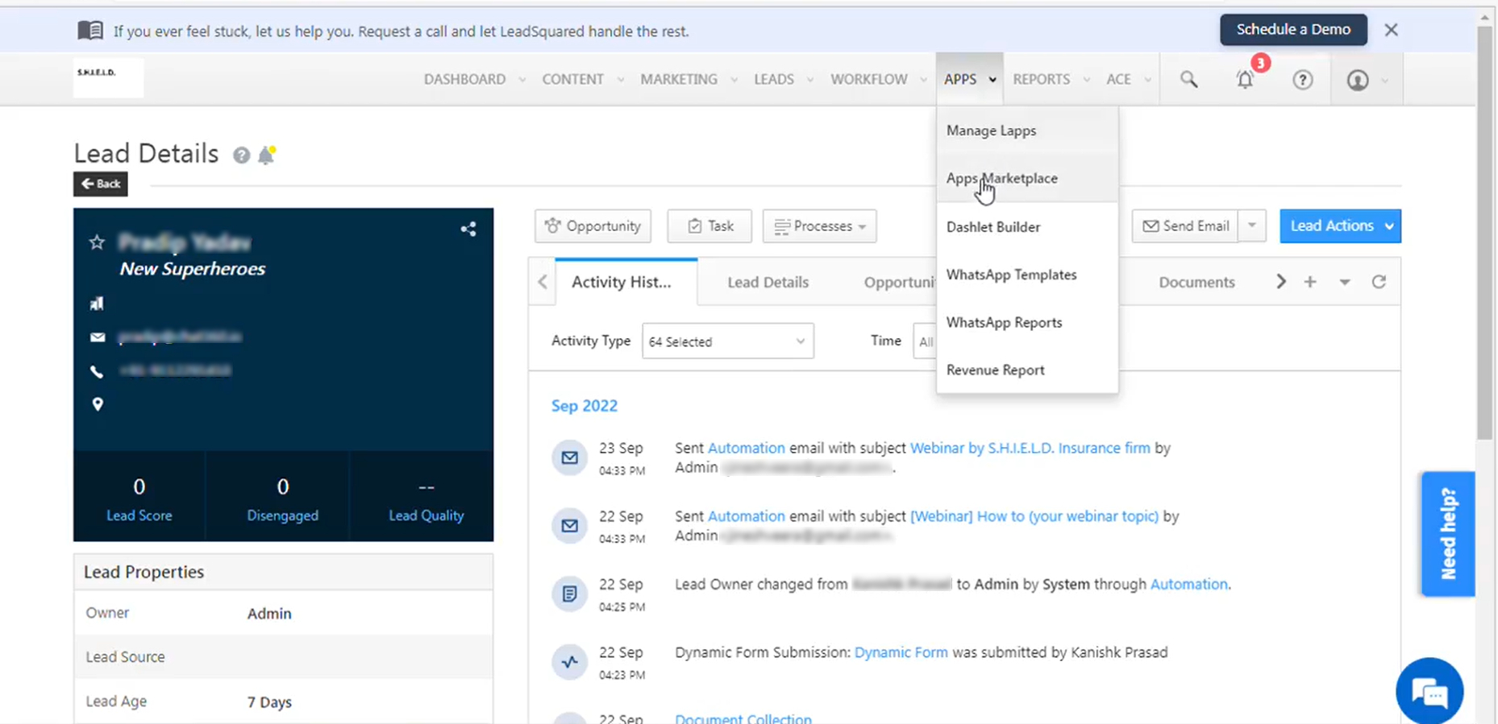The width and height of the screenshot is (1498, 724).
Task: Click the Opportunity button
Action: [593, 226]
